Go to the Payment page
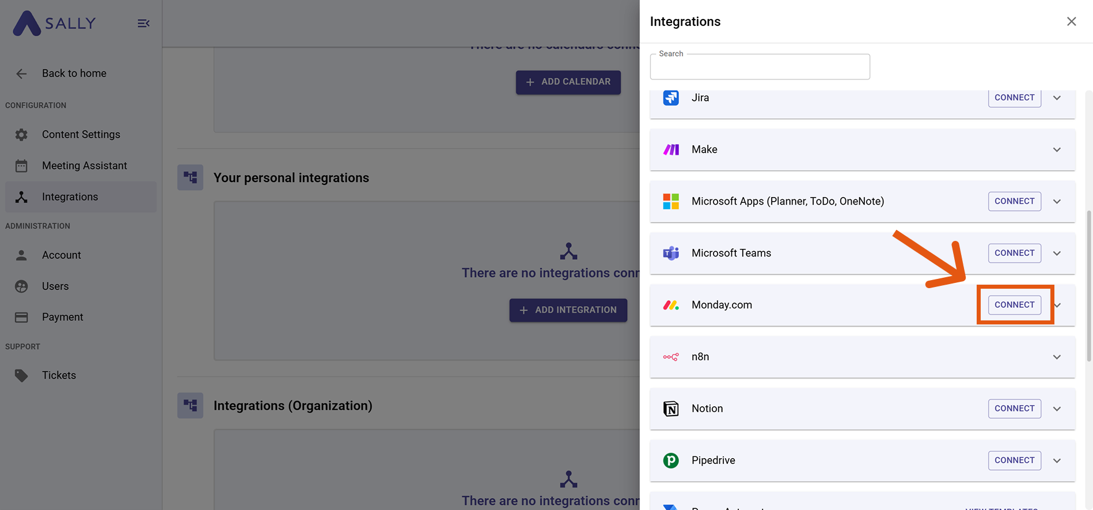Image resolution: width=1093 pixels, height=510 pixels. point(62,317)
